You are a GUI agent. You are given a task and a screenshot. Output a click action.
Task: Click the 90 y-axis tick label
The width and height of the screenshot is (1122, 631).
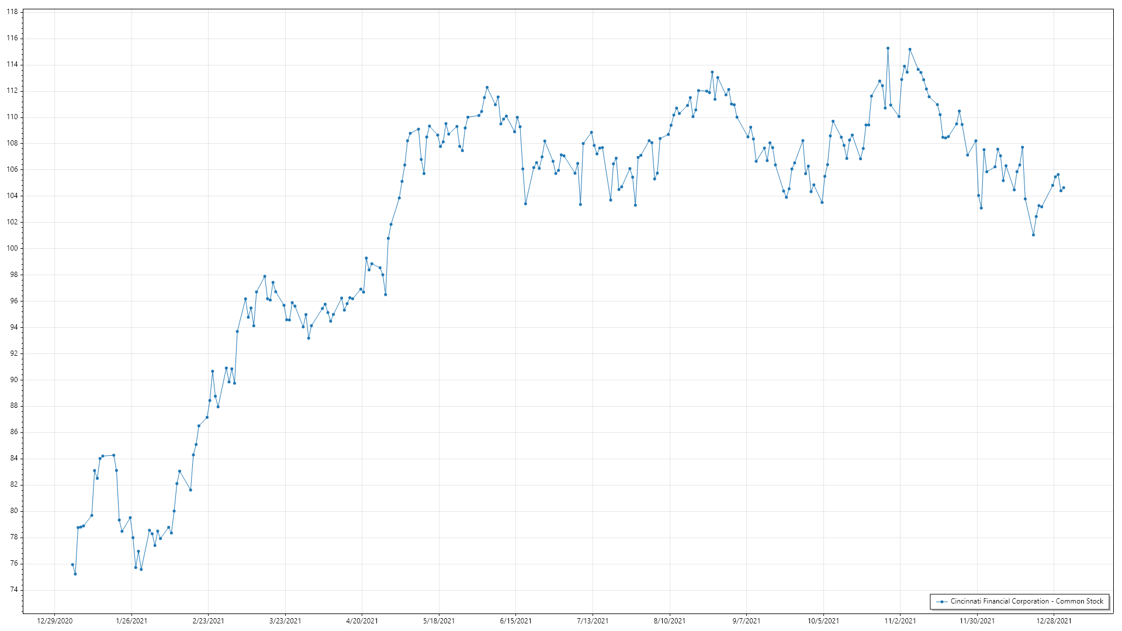point(14,380)
